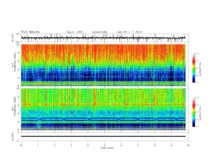Screen dimensions: 212x163
Task: Click tick label 10 on Time axis
Action: [x=188, y=145]
